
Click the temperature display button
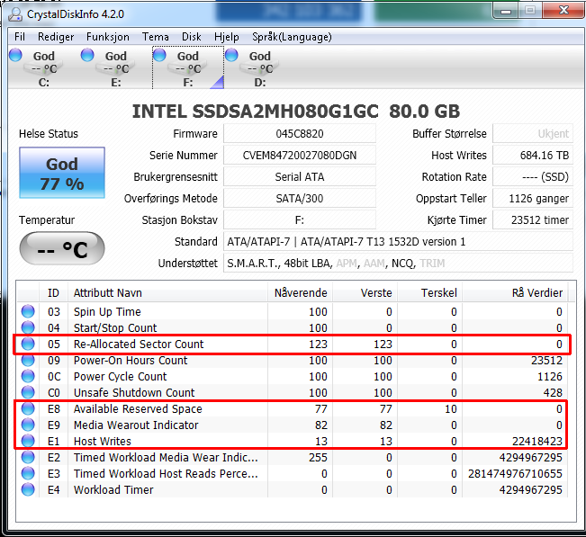tap(62, 248)
